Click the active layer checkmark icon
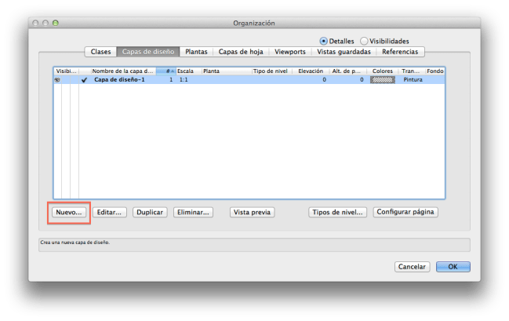 click(x=84, y=79)
